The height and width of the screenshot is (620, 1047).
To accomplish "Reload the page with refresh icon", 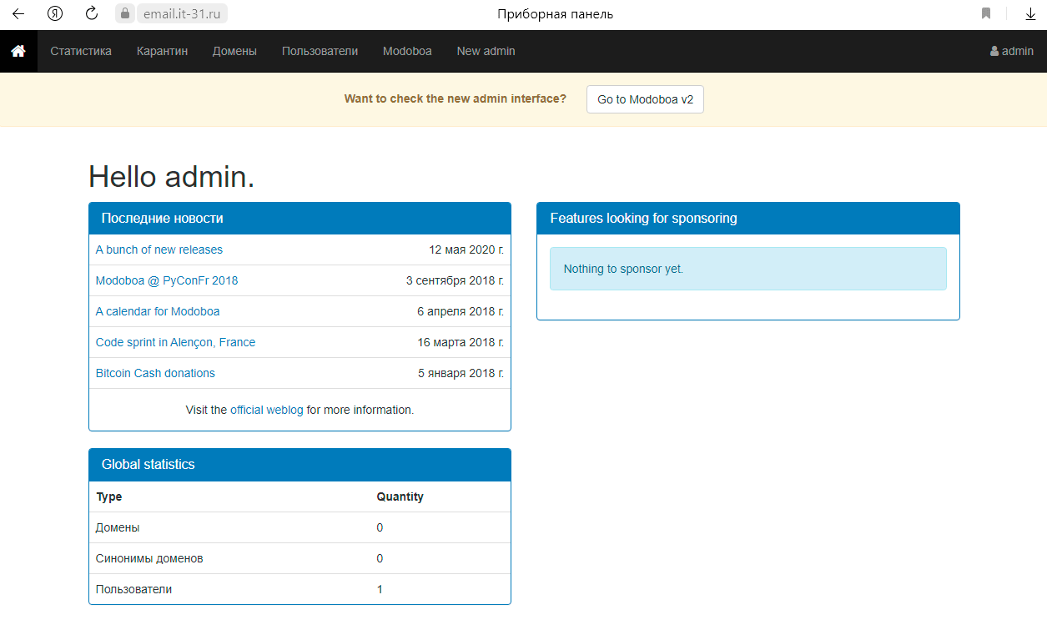I will (x=92, y=14).
